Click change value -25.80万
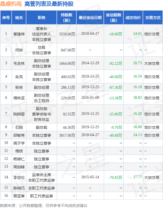 (x=115, y=114)
